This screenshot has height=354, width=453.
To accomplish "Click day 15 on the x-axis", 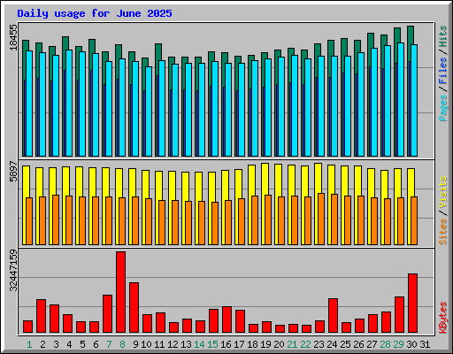I will pos(212,344).
